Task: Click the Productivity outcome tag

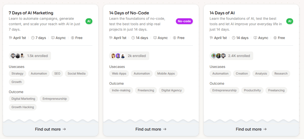Action: tap(252, 90)
